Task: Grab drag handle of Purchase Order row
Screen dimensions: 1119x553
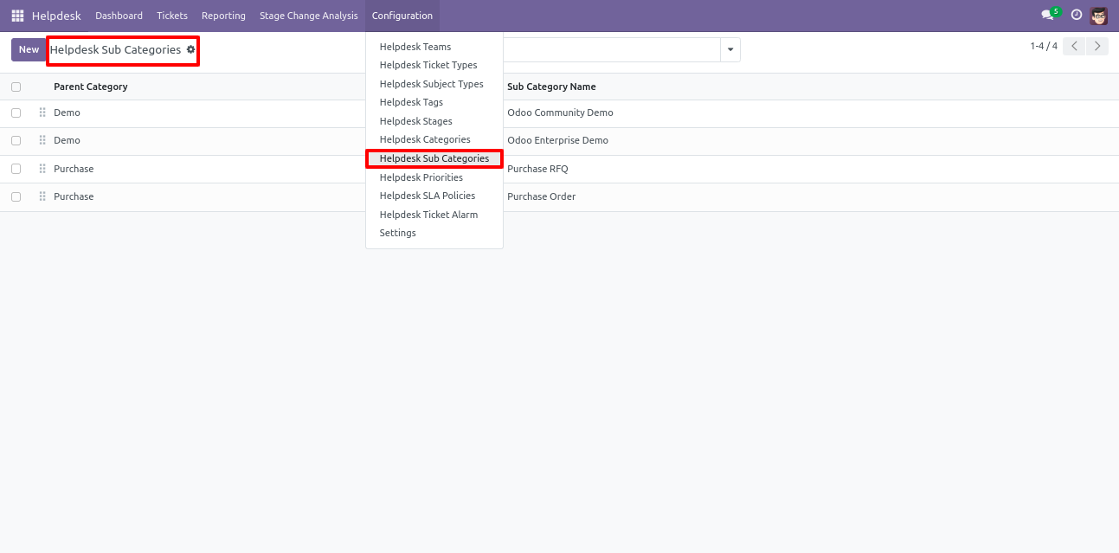Action: [42, 196]
